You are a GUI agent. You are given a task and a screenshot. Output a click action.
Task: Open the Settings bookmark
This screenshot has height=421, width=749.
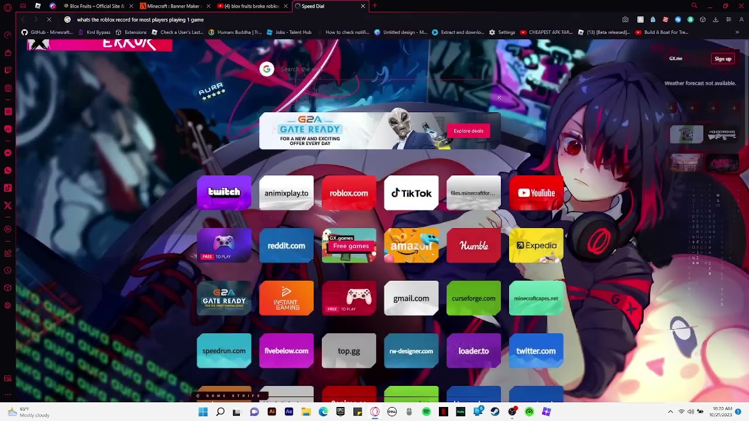[501, 32]
